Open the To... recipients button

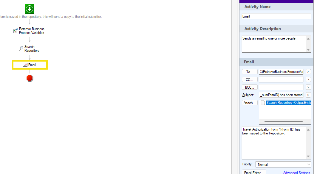[250, 72]
